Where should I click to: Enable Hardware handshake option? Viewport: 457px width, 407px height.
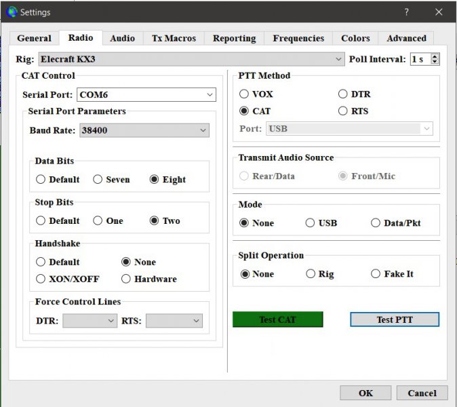127,279
